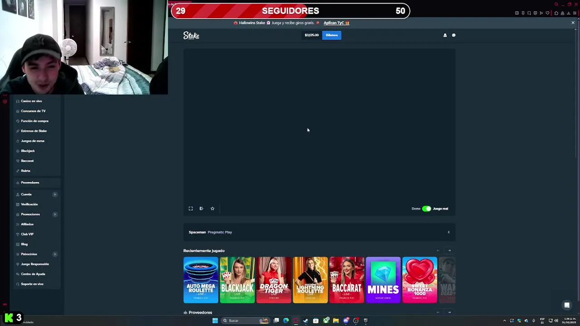Collapse the Spaceman game info panel

click(x=449, y=232)
